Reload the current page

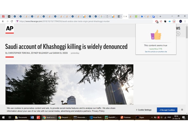(12, 21)
